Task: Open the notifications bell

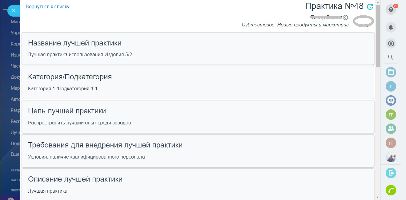Action: click(391, 27)
